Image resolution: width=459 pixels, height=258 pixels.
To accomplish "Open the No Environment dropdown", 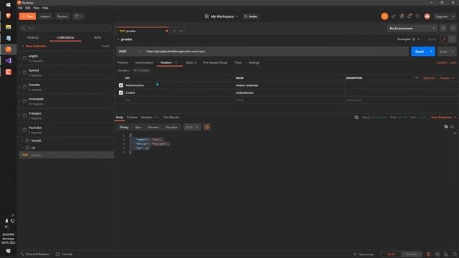I will click(412, 29).
